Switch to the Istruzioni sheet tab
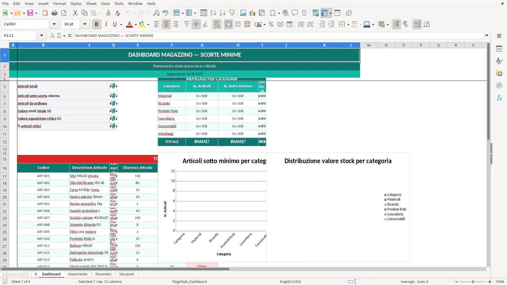Screen dimensions: 507x285 click(126, 274)
